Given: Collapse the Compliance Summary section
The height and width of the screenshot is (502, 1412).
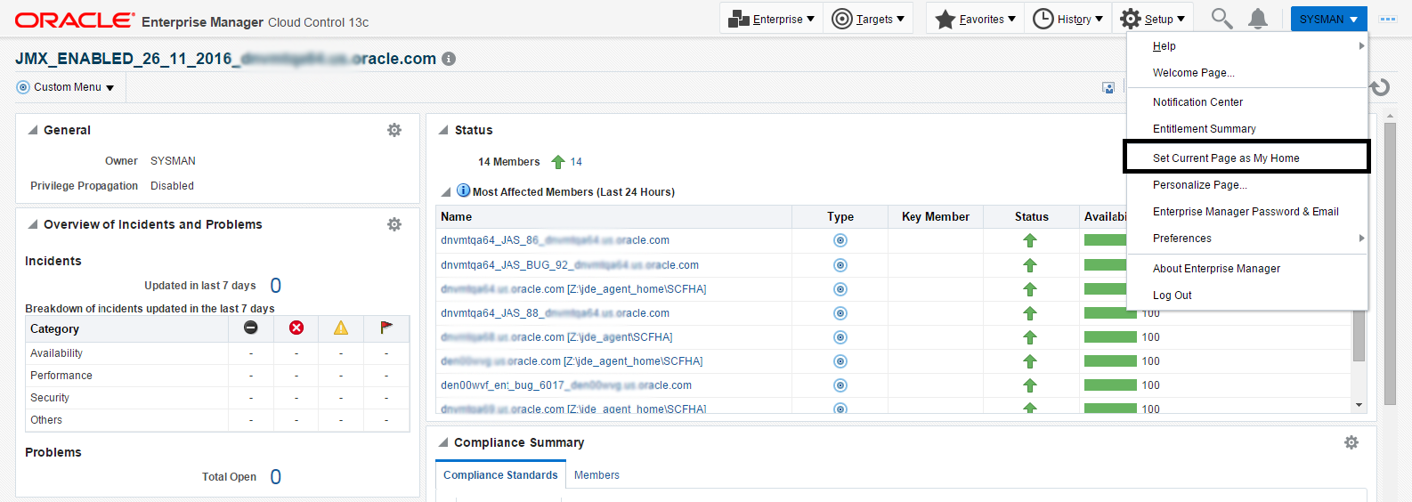Looking at the screenshot, I should [443, 442].
